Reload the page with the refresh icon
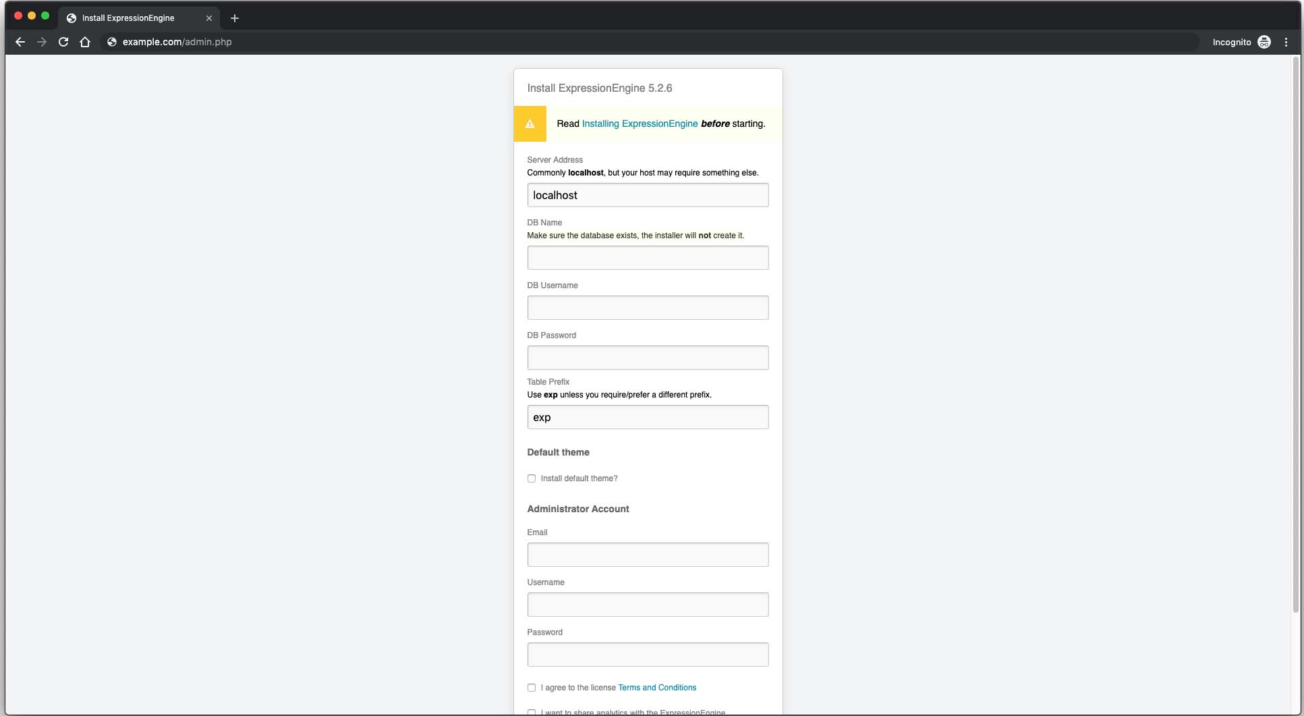Image resolution: width=1304 pixels, height=716 pixels. [63, 42]
